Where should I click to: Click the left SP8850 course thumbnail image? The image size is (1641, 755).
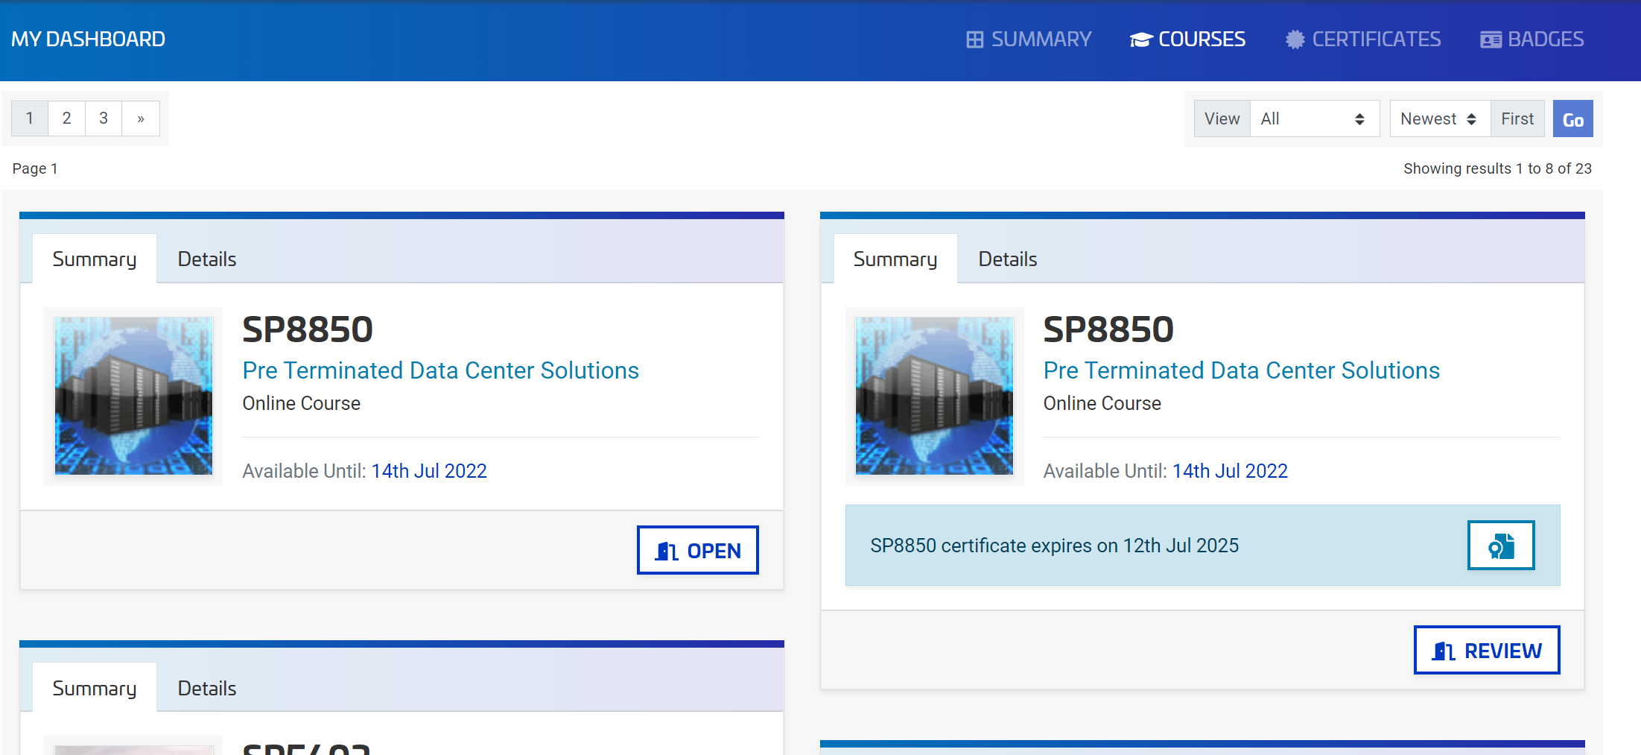tap(133, 396)
